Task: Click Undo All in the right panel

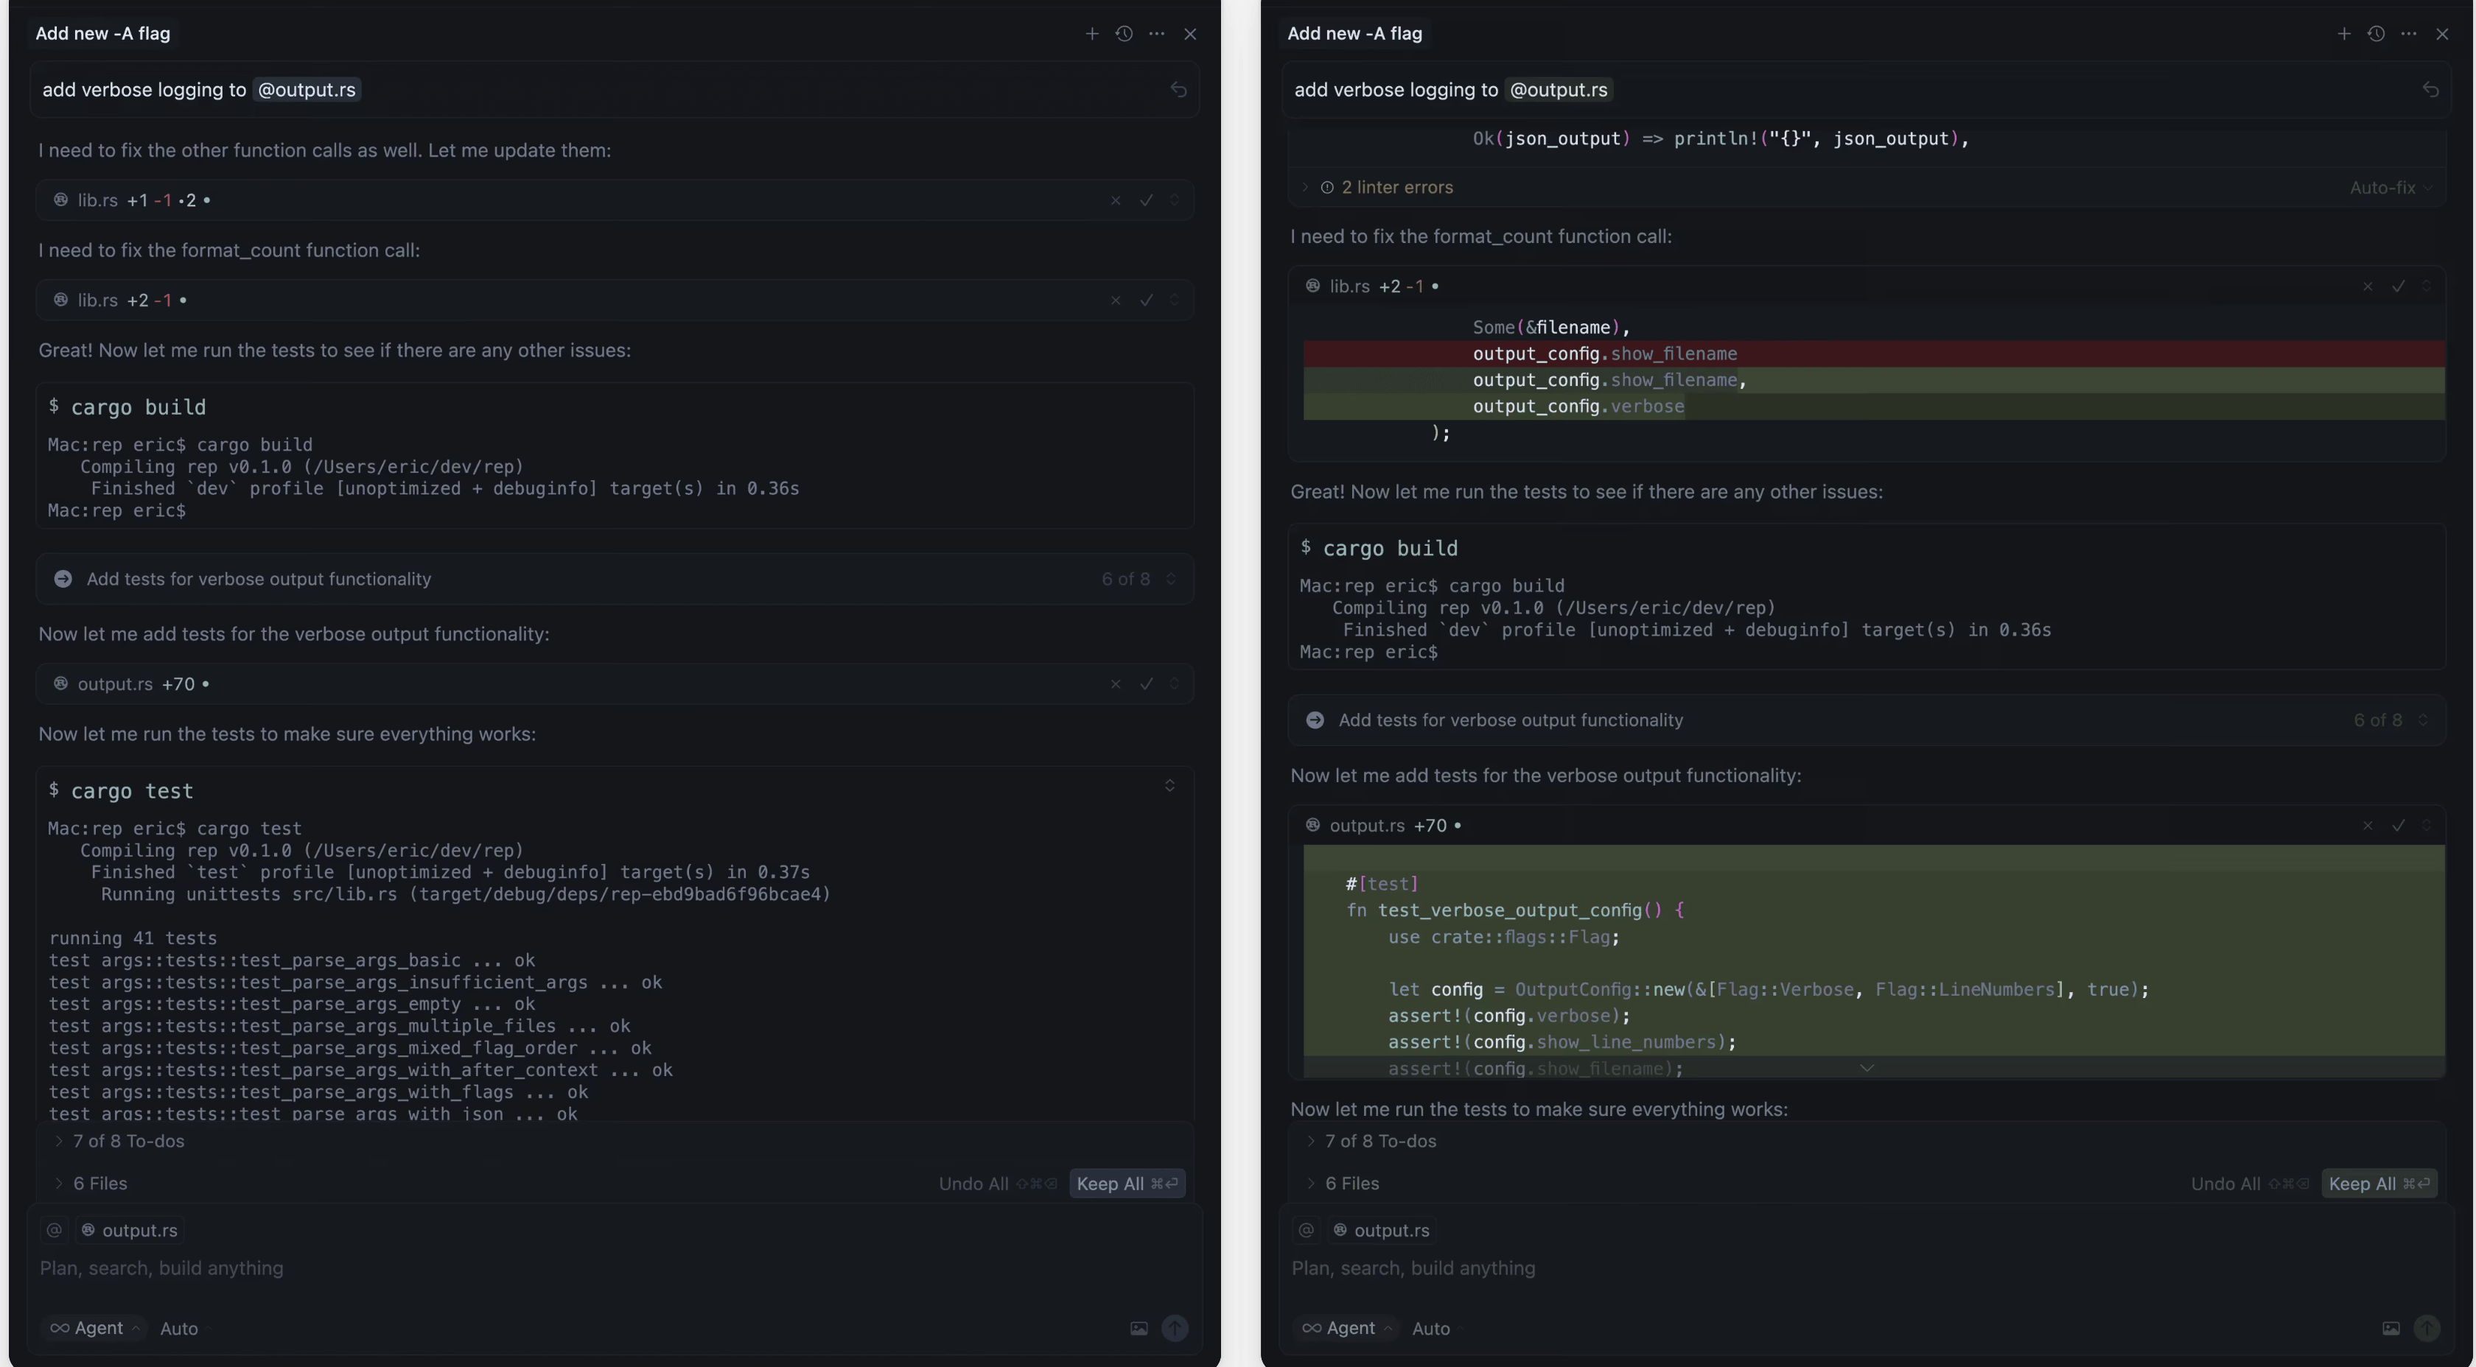Action: click(x=2250, y=1184)
